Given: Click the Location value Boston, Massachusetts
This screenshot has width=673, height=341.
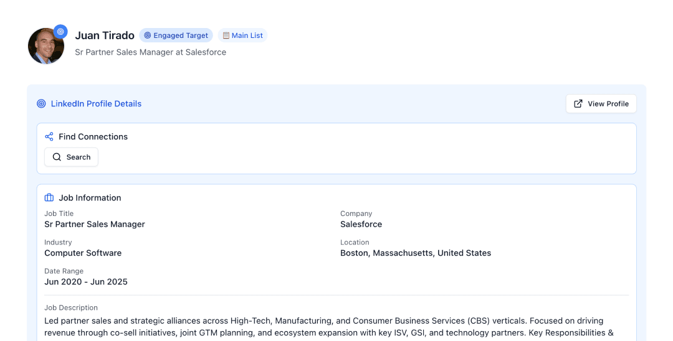Looking at the screenshot, I should 415,253.
